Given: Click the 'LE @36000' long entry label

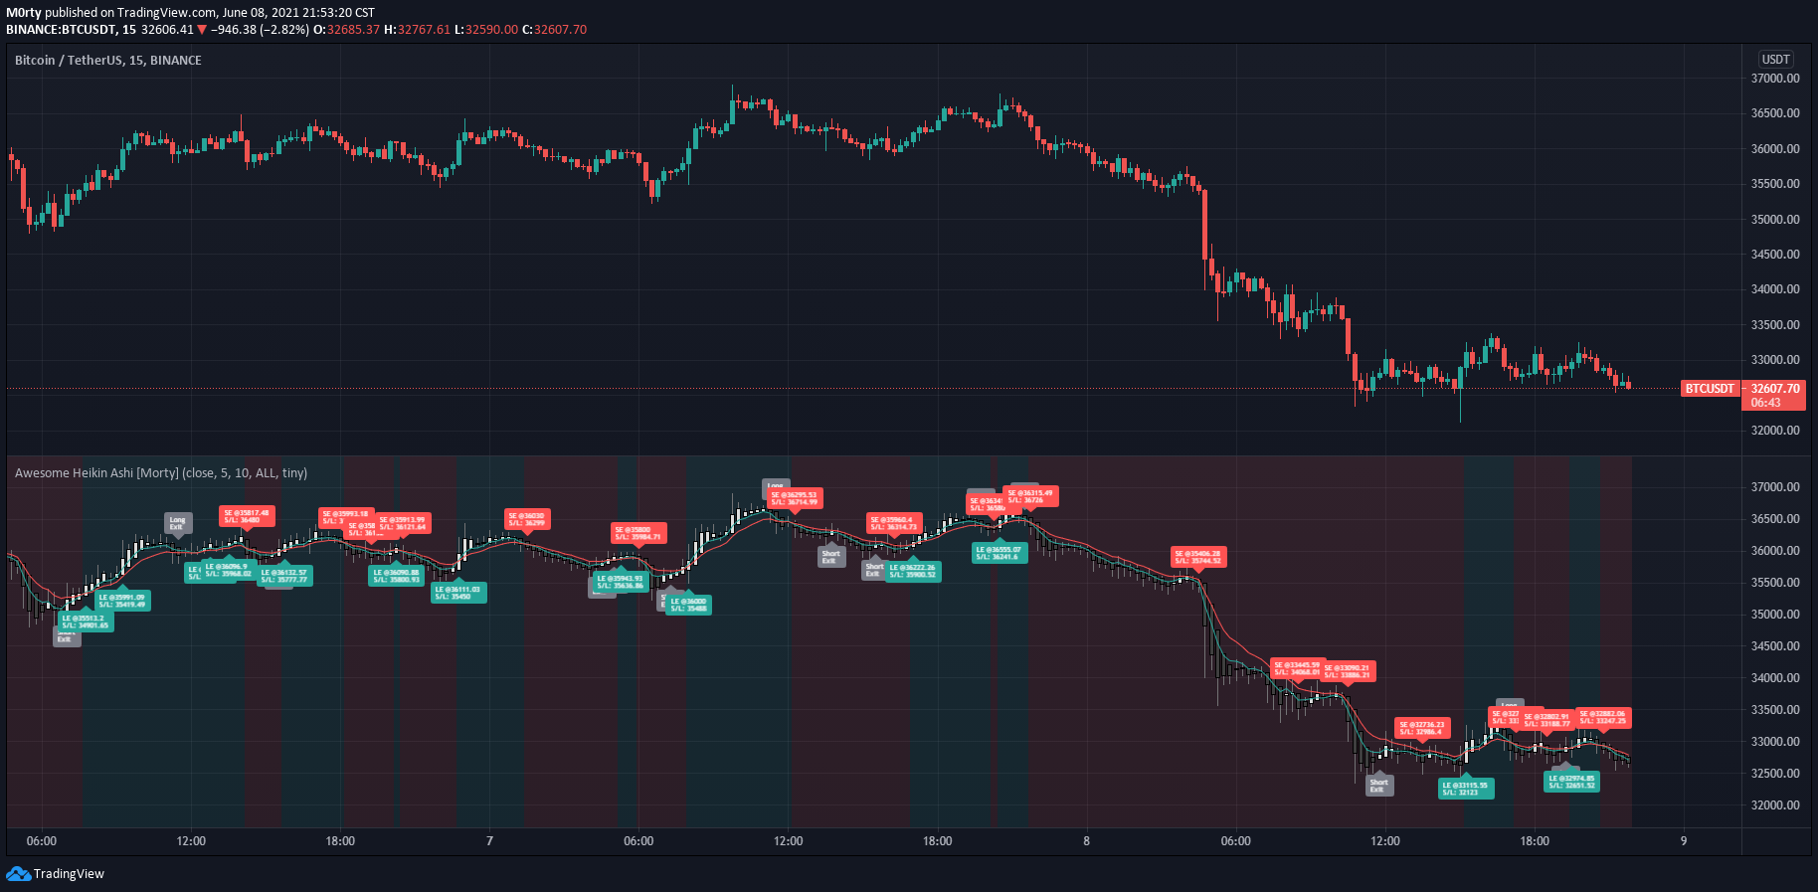Looking at the screenshot, I should 689,605.
